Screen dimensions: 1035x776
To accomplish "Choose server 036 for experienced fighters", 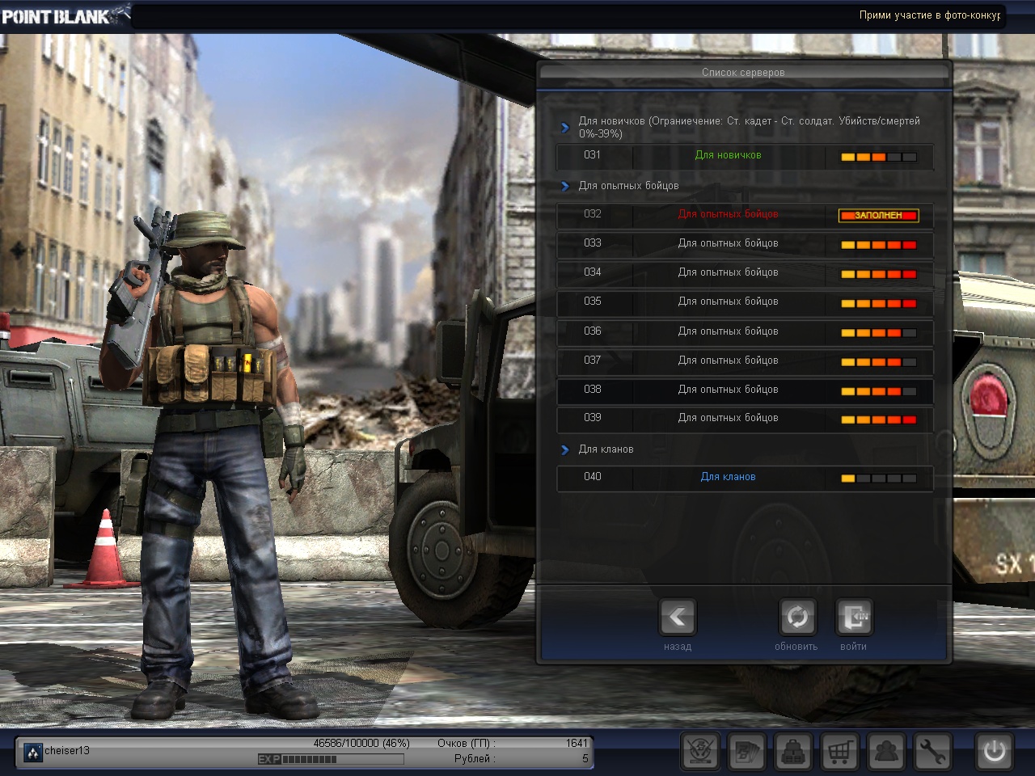I will coord(744,331).
